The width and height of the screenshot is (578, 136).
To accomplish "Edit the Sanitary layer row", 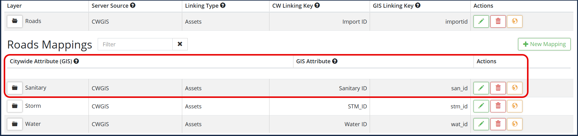I will point(481,88).
